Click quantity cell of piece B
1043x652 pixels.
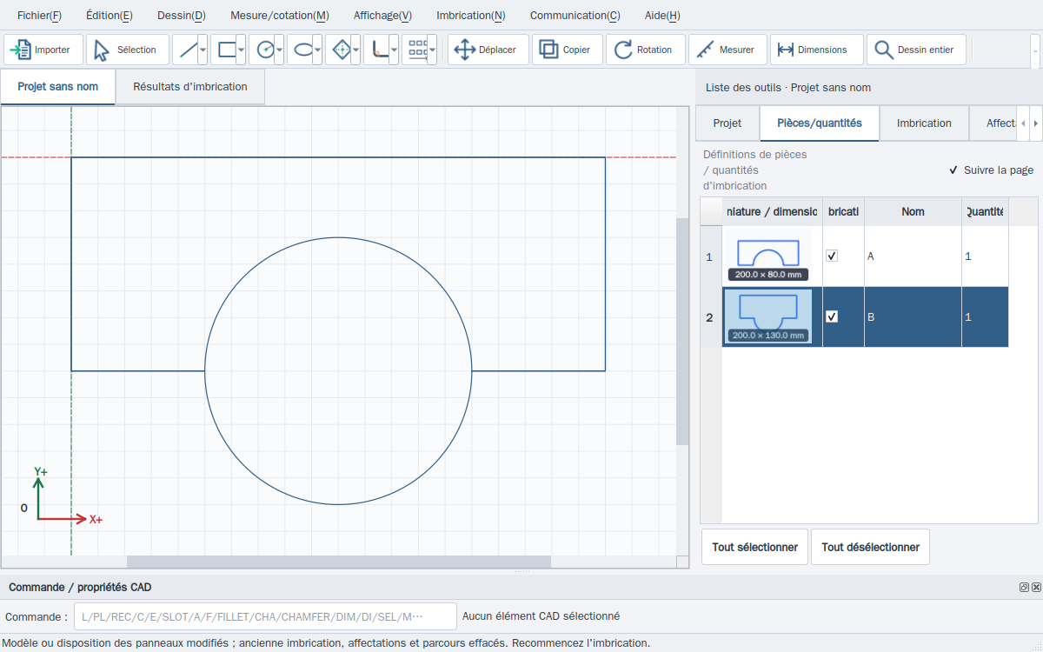(x=985, y=317)
